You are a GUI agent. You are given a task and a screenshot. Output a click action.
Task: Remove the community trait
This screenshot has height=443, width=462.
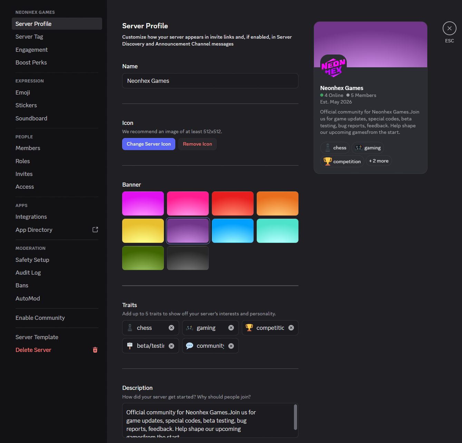coord(231,346)
